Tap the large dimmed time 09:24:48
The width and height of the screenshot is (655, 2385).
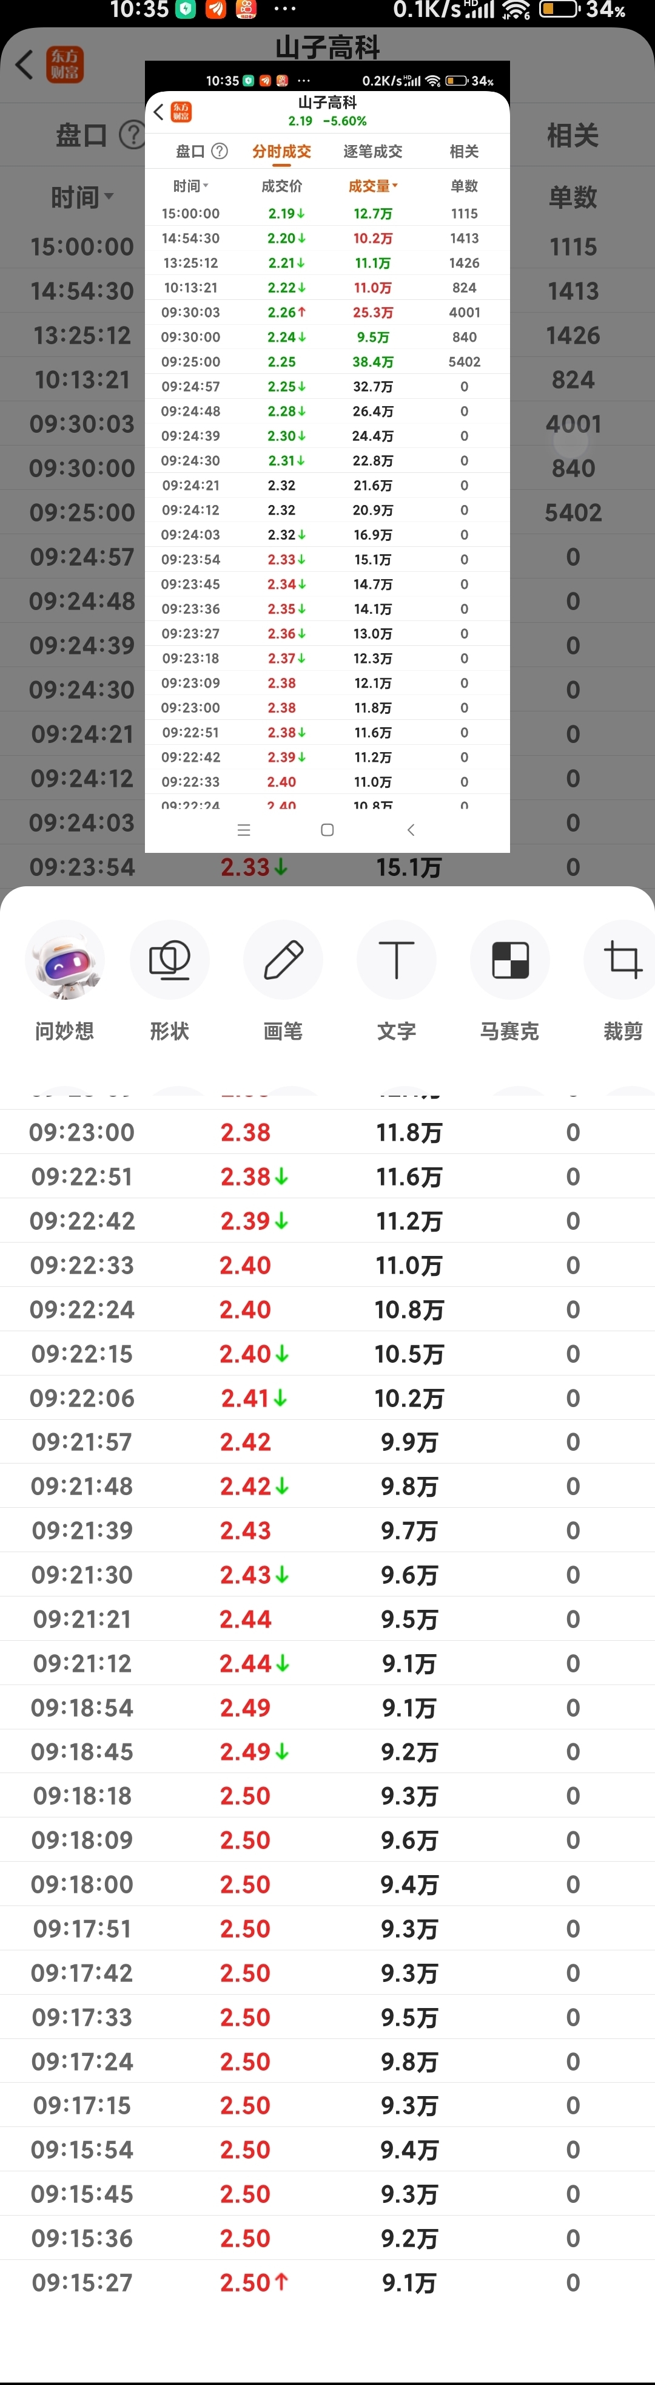point(82,601)
